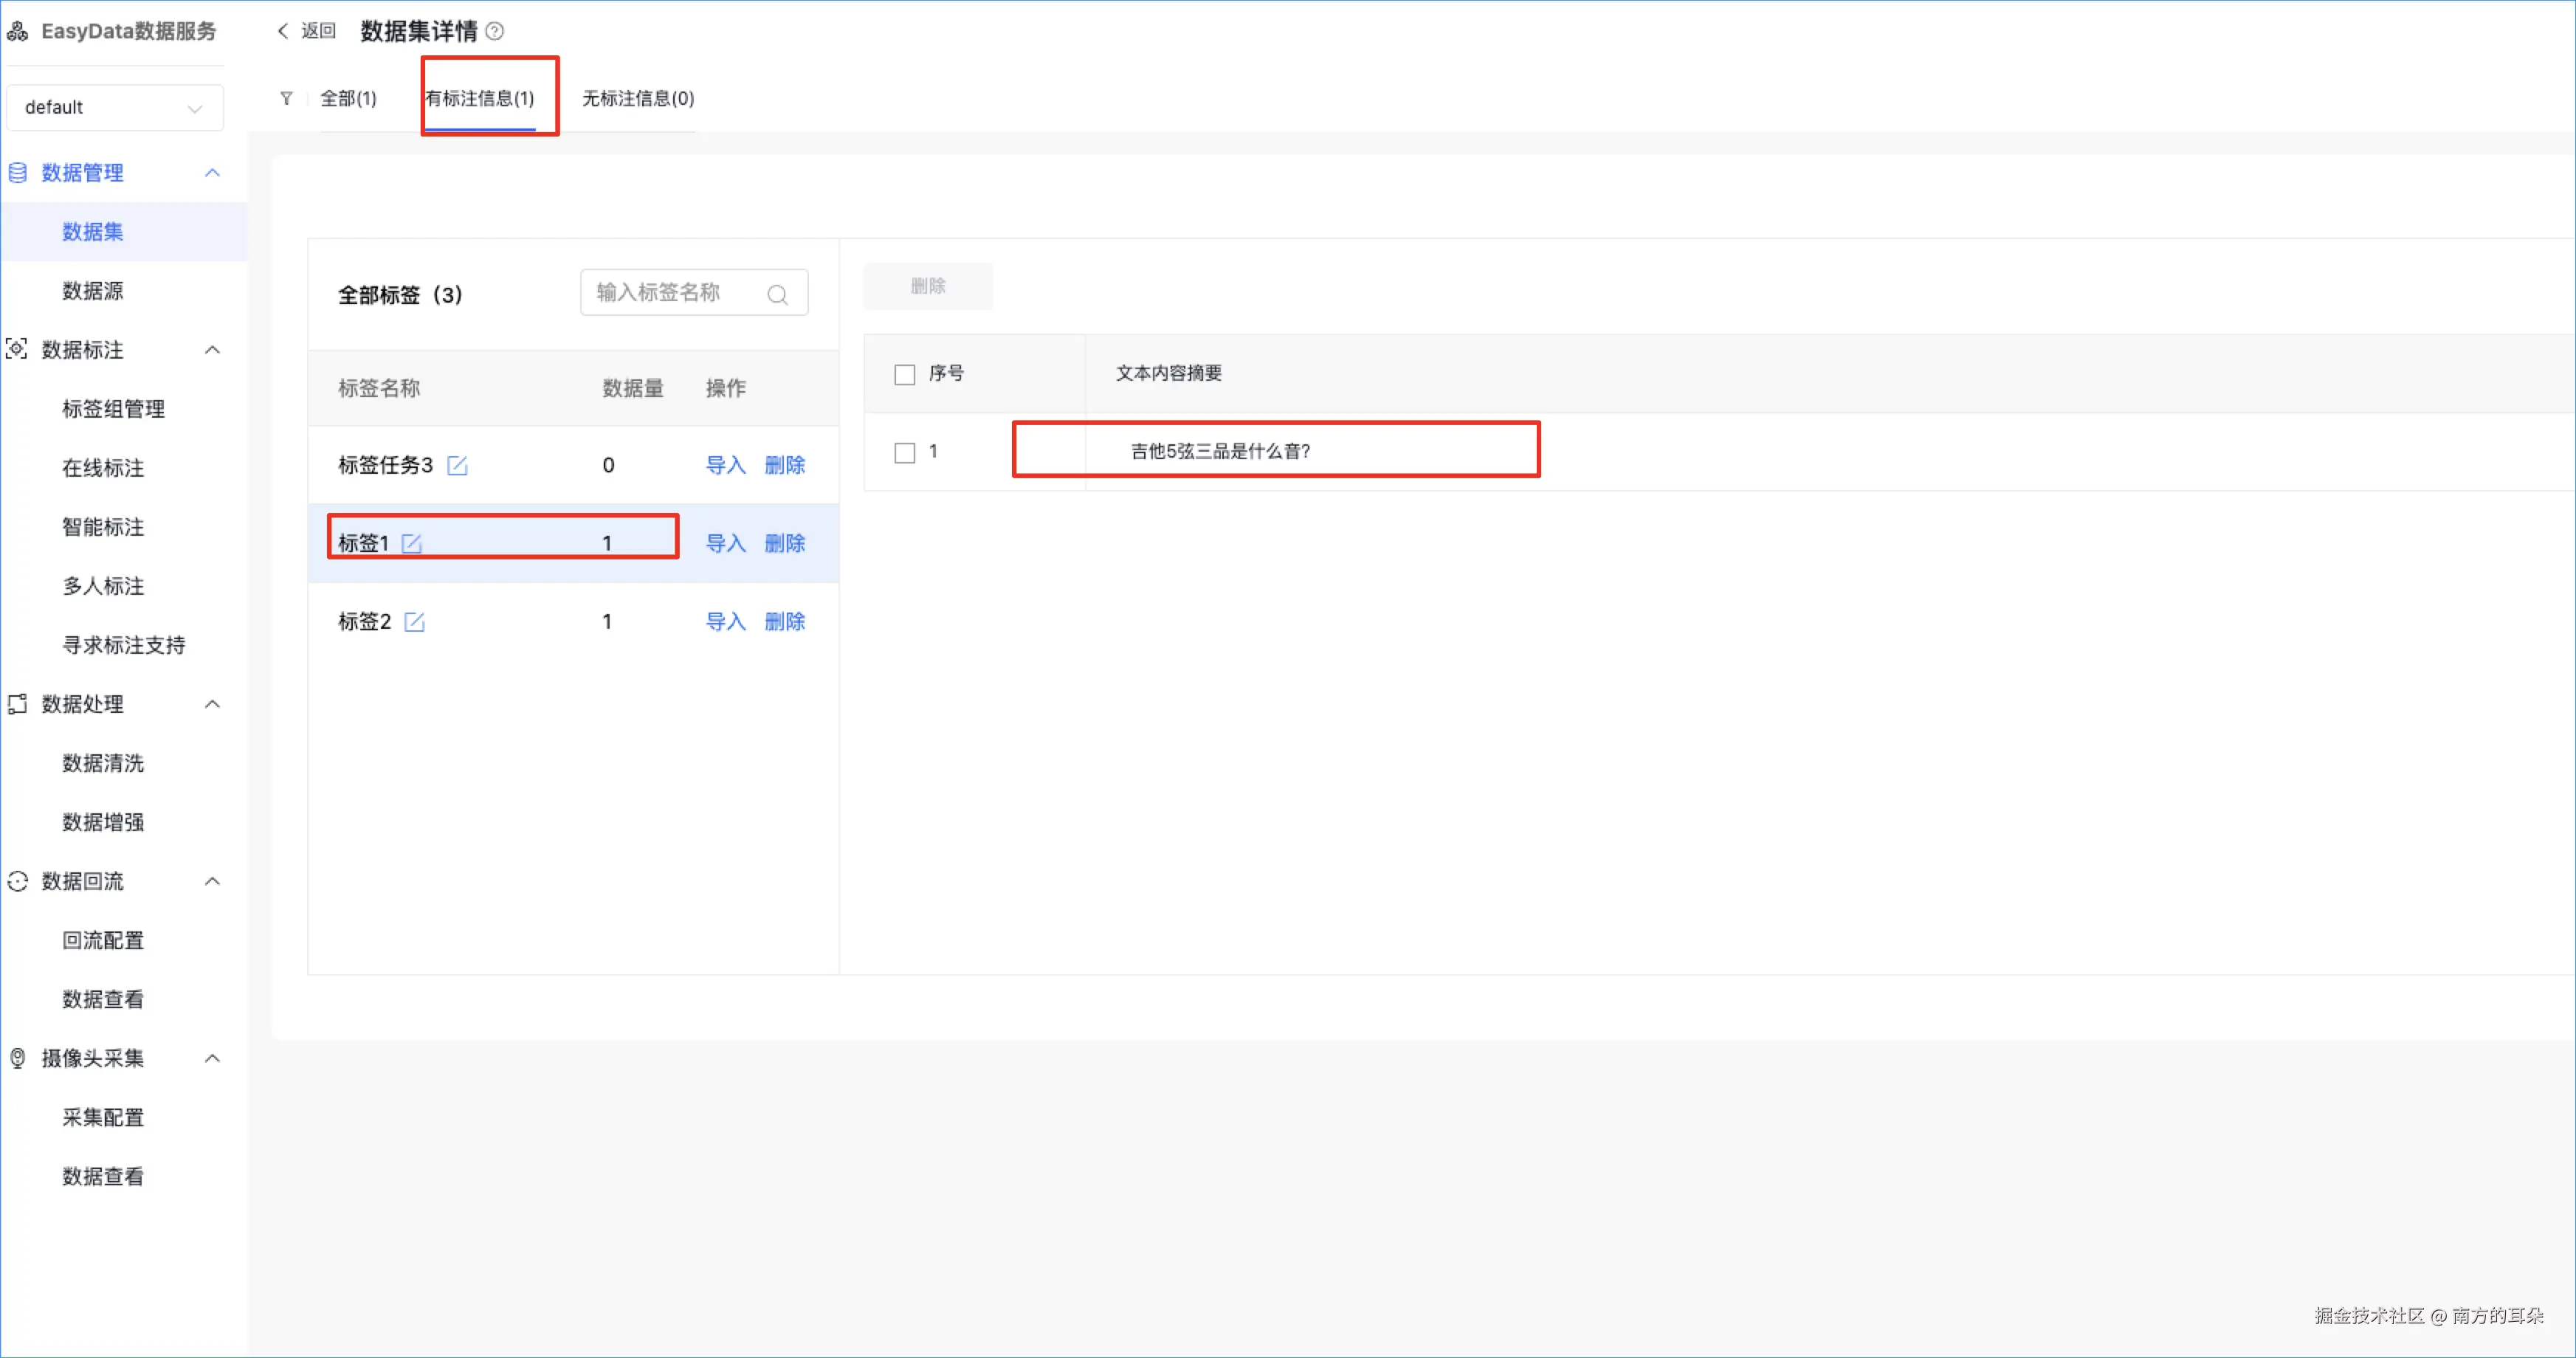Click the 数据管理 database icon in sidebar

click(18, 173)
